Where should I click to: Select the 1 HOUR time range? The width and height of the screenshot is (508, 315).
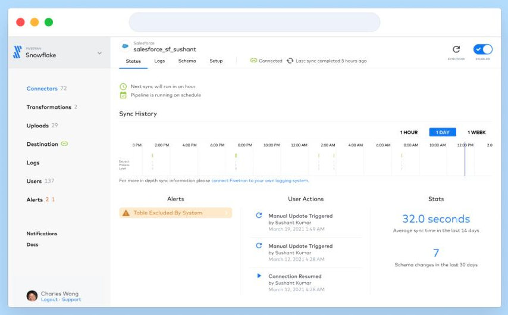(x=409, y=132)
